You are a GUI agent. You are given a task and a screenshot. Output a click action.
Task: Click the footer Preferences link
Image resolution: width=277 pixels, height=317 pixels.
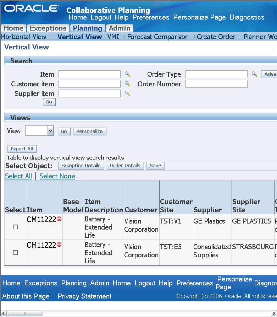[x=195, y=283]
